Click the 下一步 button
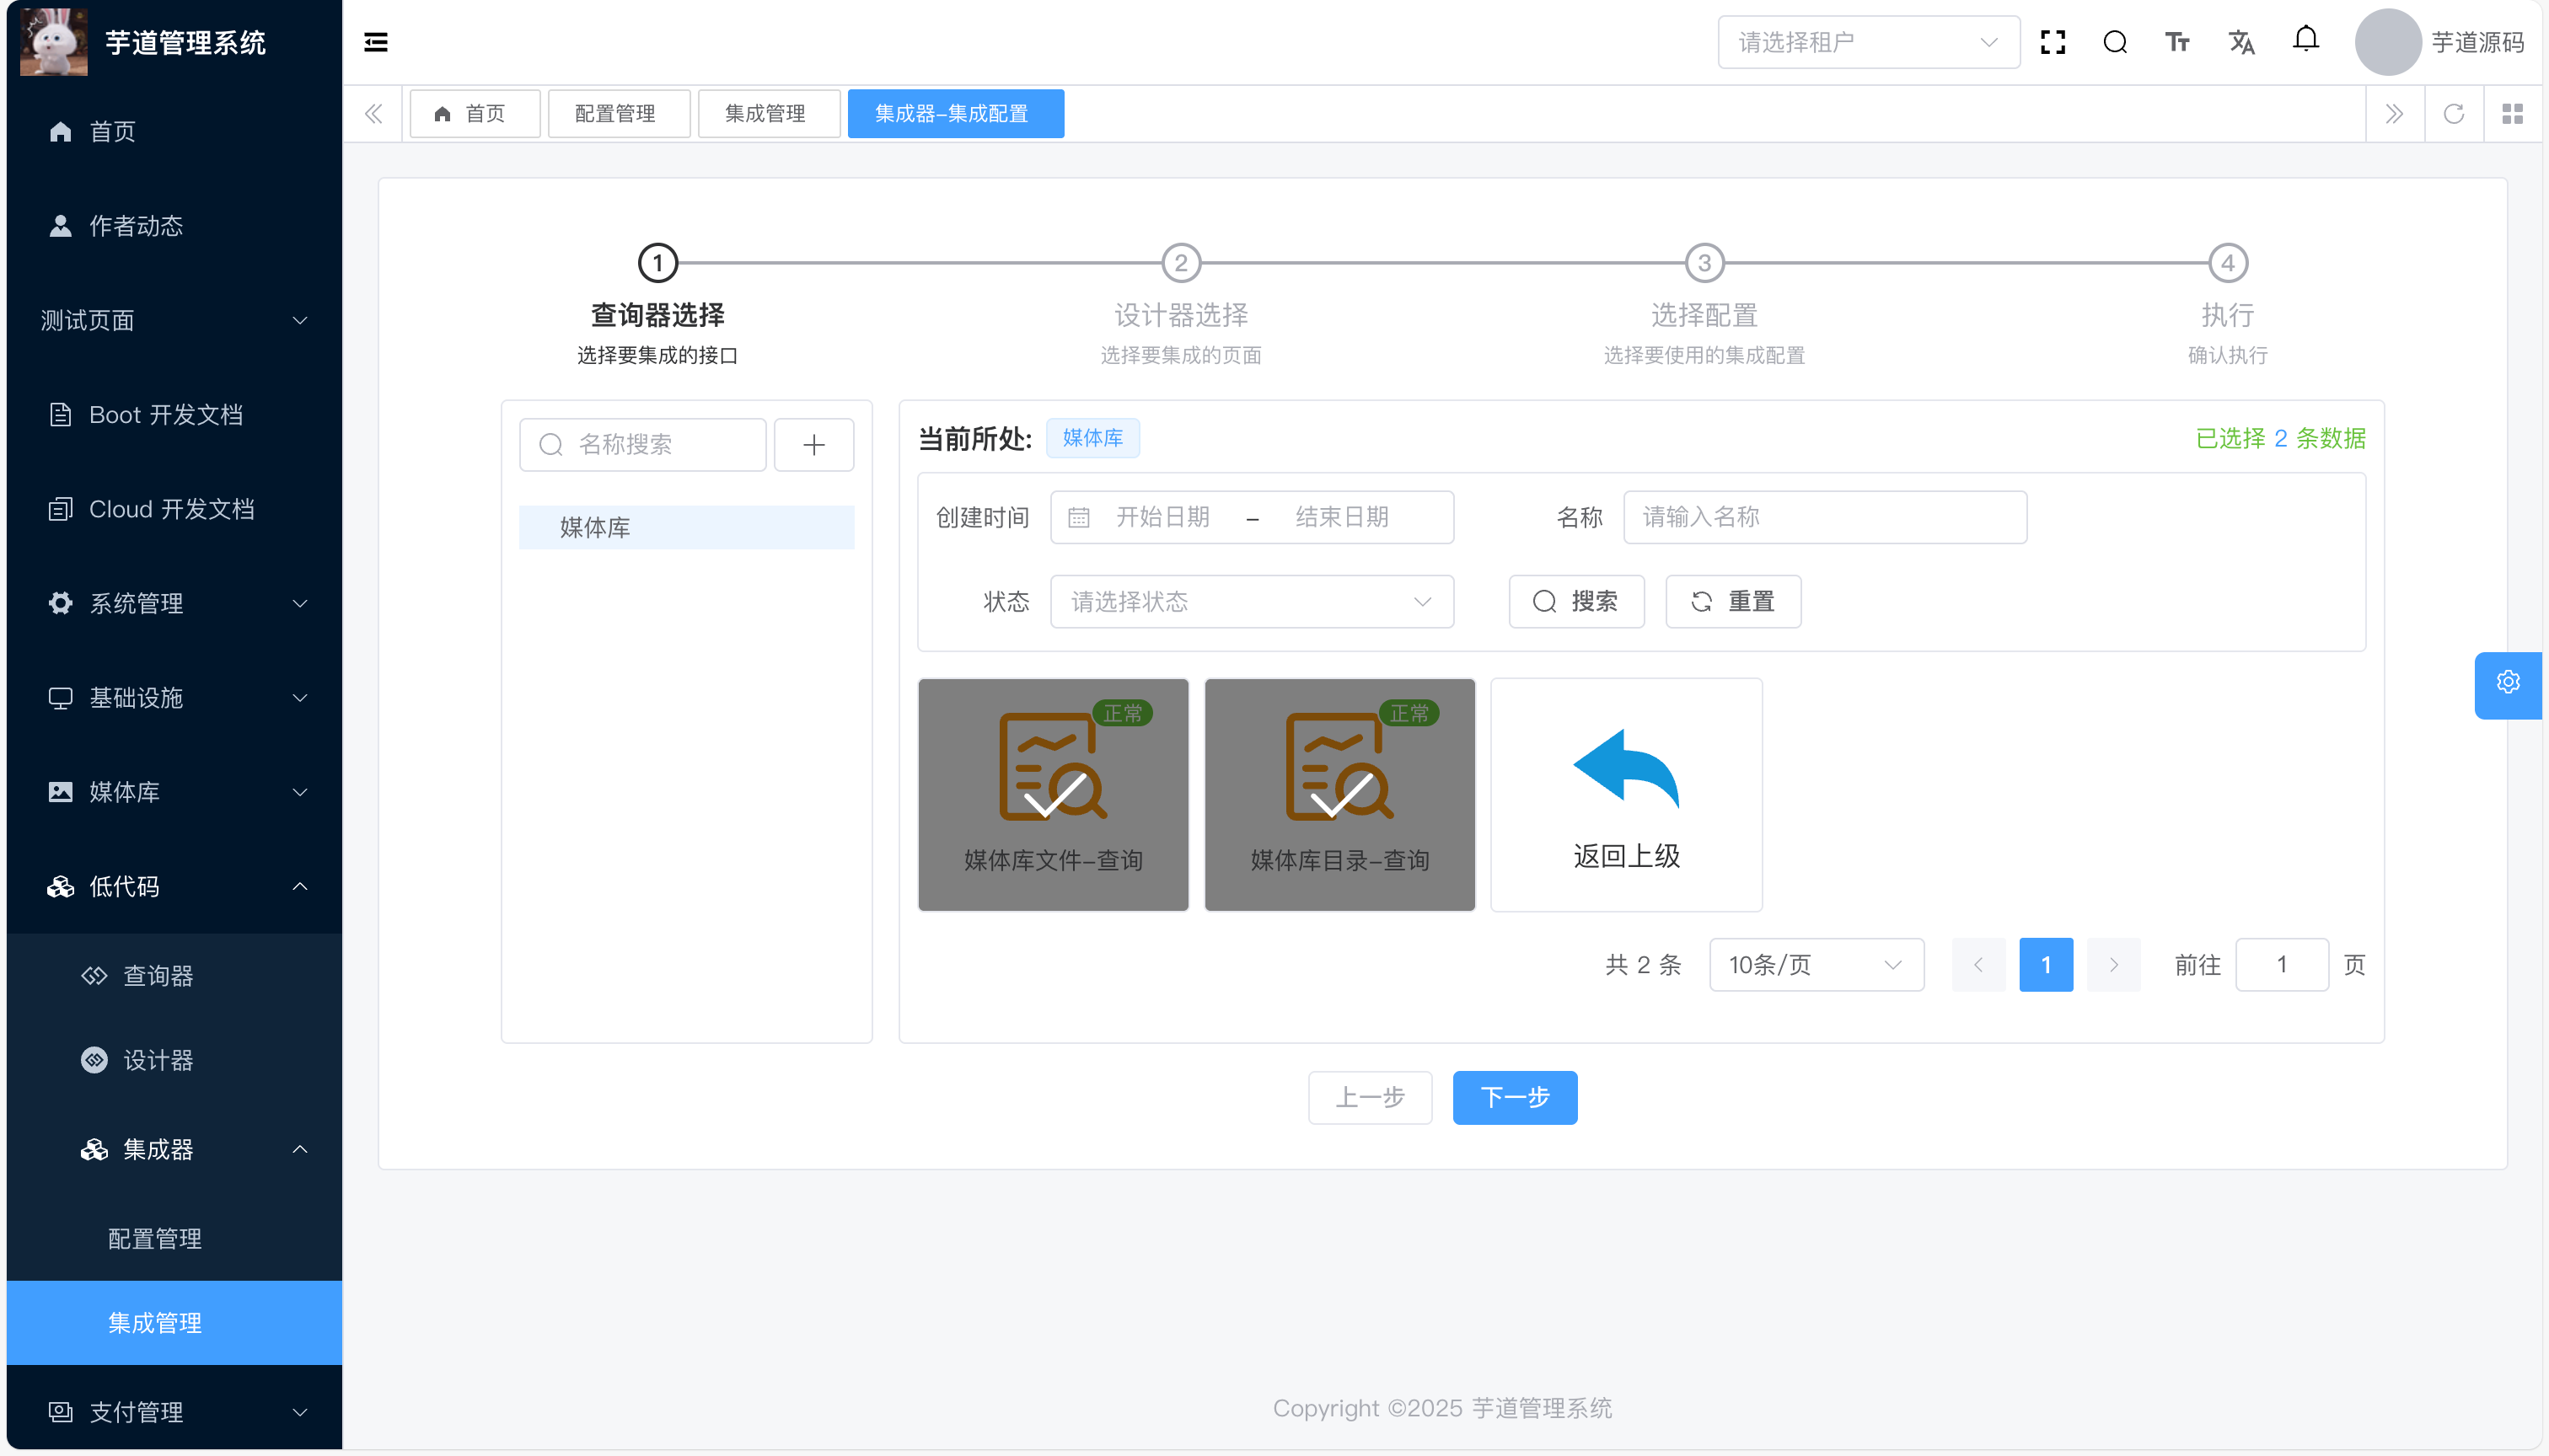Image resolution: width=2549 pixels, height=1456 pixels. 1514,1098
